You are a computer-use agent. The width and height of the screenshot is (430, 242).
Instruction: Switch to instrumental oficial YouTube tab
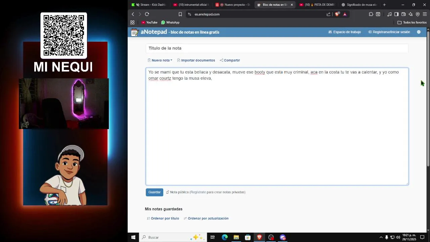[x=191, y=5]
